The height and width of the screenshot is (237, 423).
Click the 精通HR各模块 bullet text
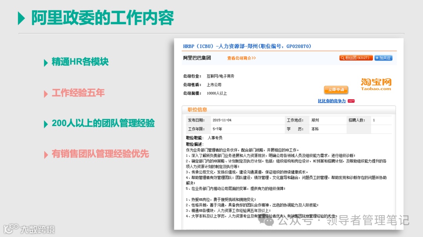(x=80, y=62)
